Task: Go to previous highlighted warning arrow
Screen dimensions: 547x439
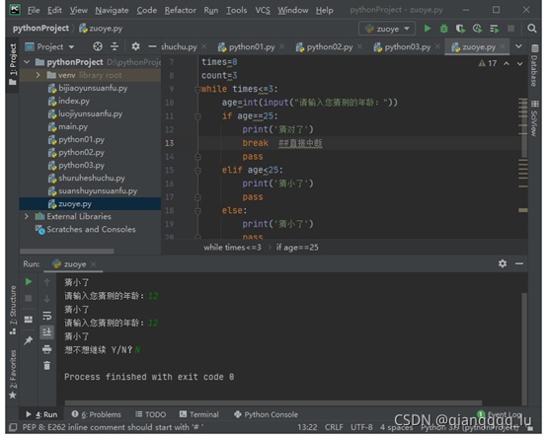Action: (x=507, y=63)
